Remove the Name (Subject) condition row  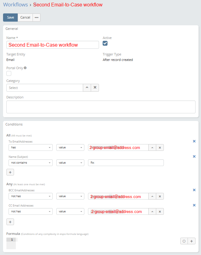point(194,157)
